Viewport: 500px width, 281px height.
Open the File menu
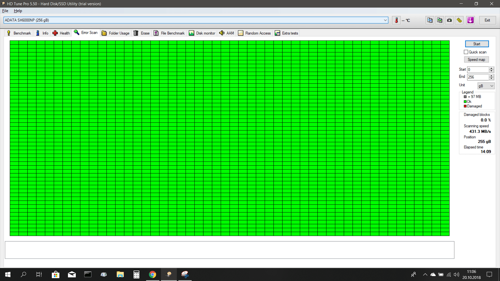click(x=5, y=11)
